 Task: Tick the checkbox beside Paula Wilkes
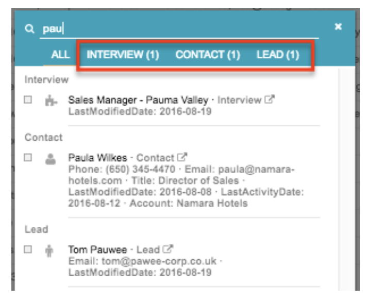coord(28,158)
